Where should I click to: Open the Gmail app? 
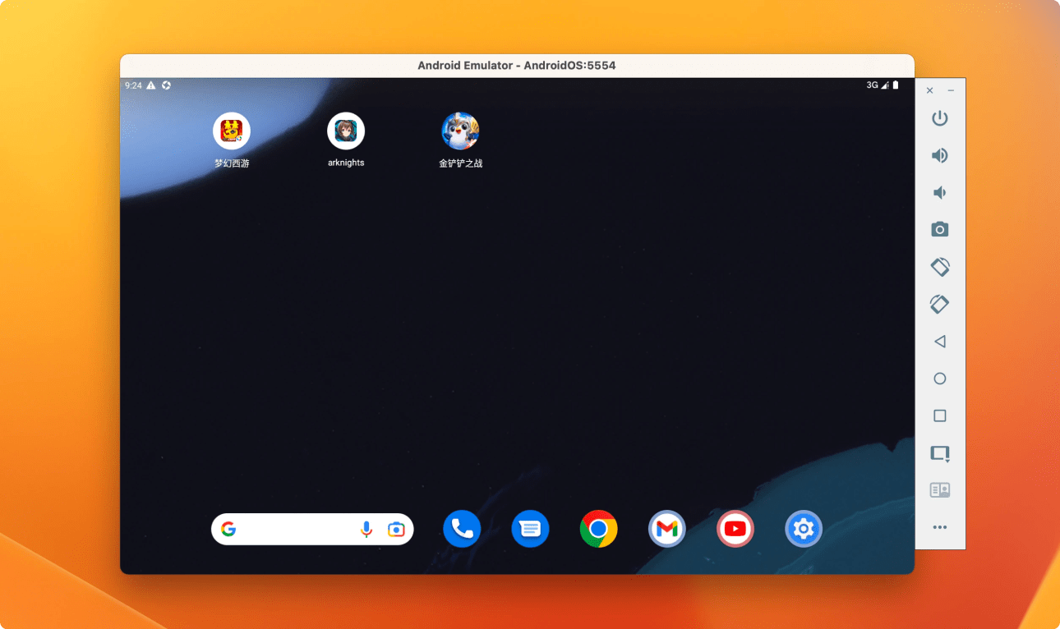point(667,529)
